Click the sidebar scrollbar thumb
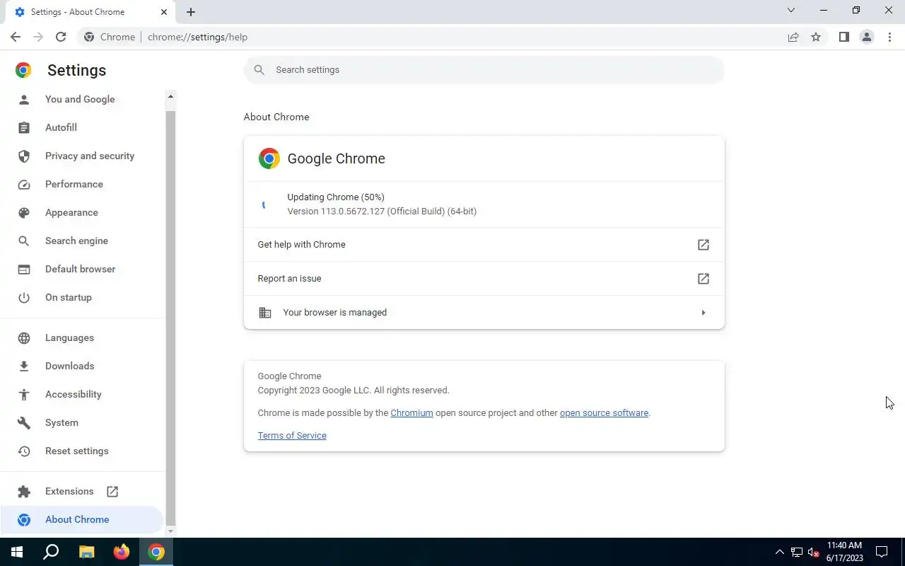 [170, 318]
